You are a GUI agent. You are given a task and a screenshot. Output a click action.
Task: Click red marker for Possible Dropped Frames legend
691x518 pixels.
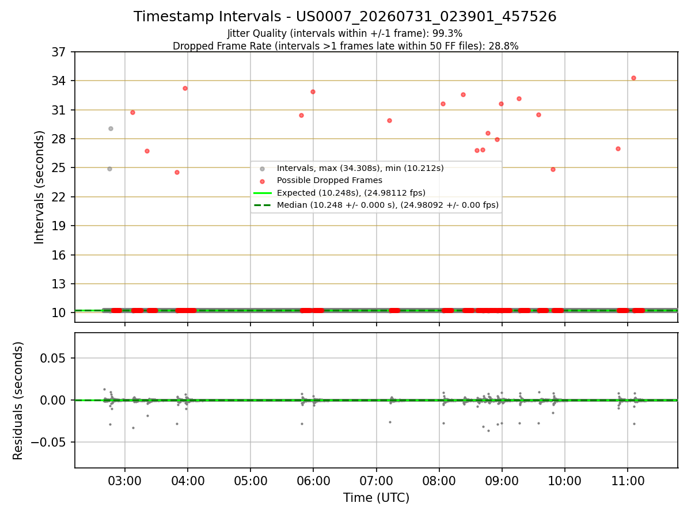[x=263, y=181]
